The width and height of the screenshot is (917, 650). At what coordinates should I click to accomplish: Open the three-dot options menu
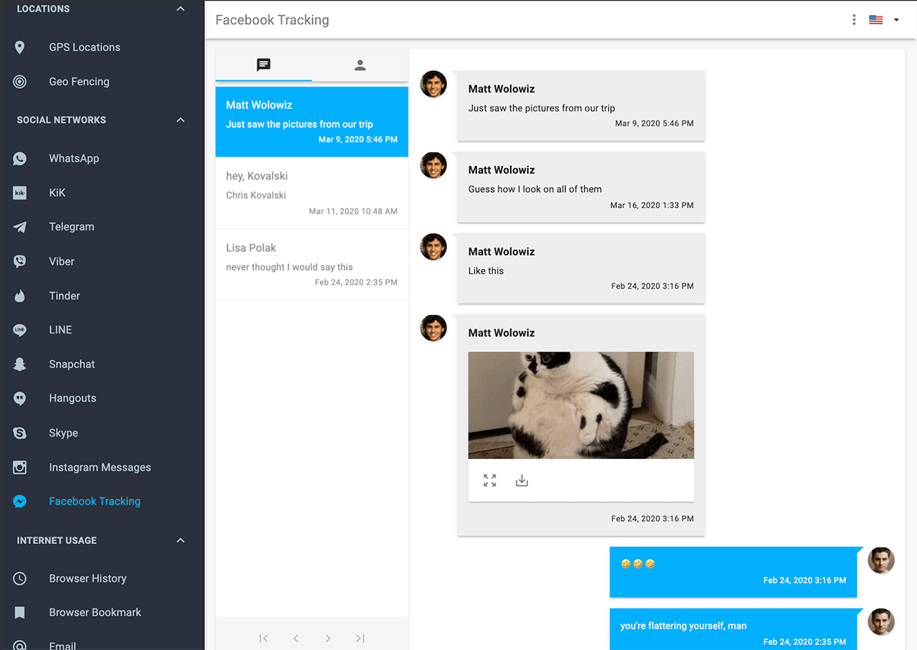point(853,20)
